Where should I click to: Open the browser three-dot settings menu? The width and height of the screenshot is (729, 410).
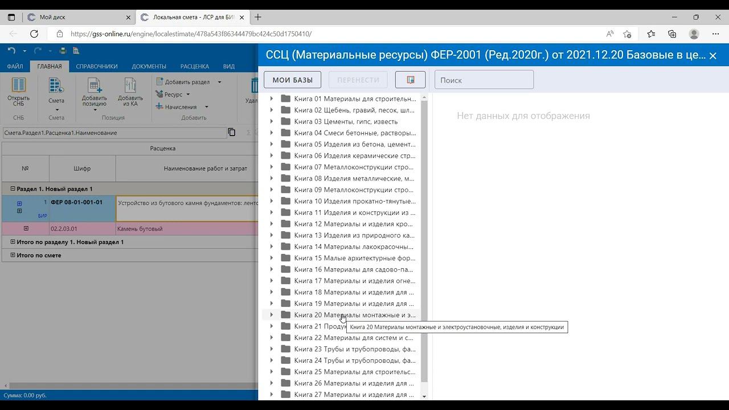(x=716, y=34)
